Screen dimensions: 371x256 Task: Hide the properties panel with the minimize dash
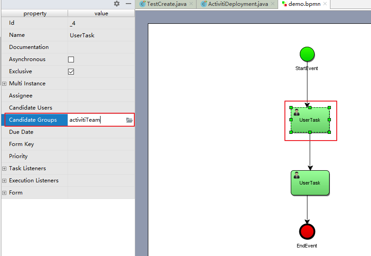128,4
